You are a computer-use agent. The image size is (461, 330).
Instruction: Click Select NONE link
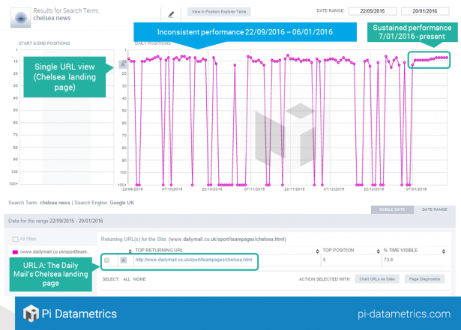coord(139,279)
